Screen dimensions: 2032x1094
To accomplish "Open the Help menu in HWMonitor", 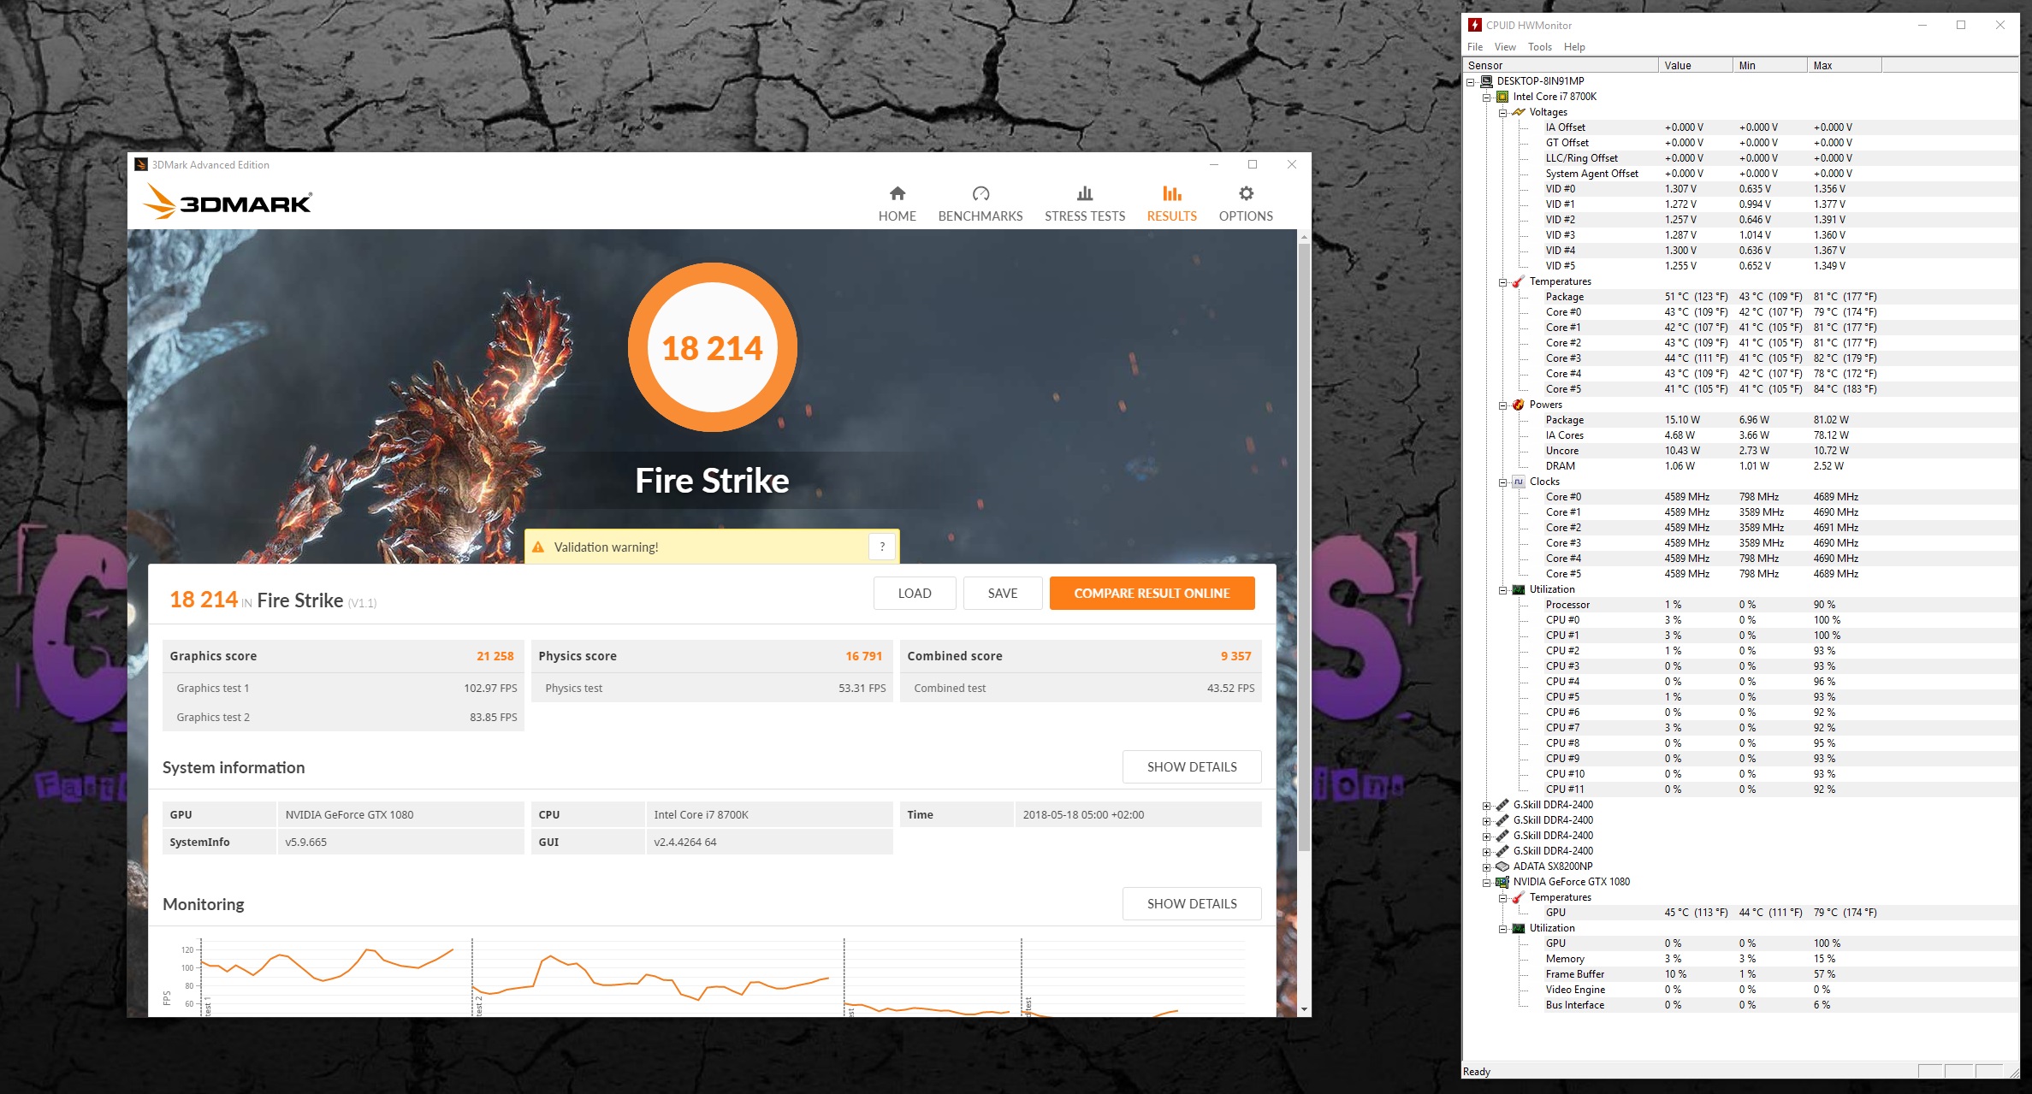I will [1574, 47].
